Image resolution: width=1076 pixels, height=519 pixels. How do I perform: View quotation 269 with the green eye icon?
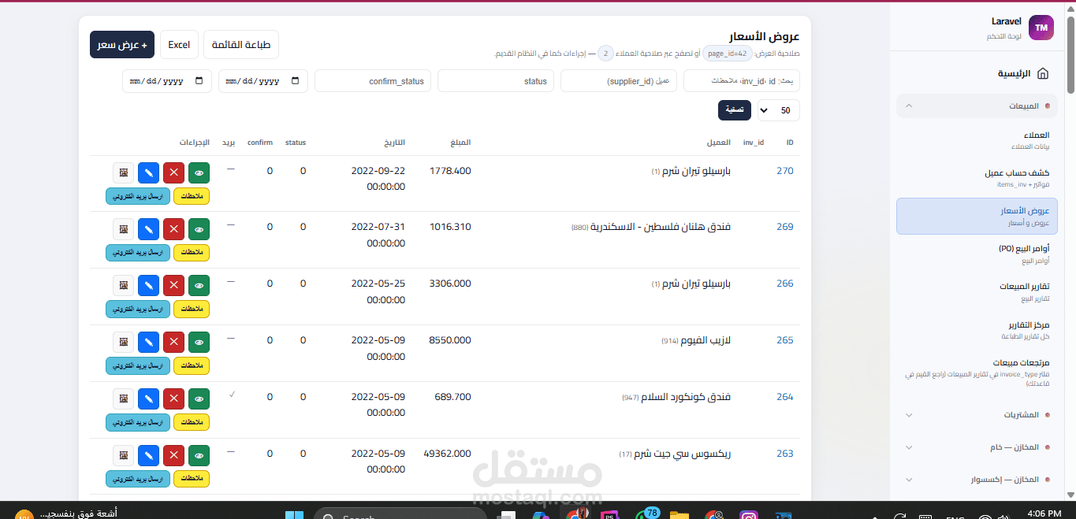[x=199, y=230]
